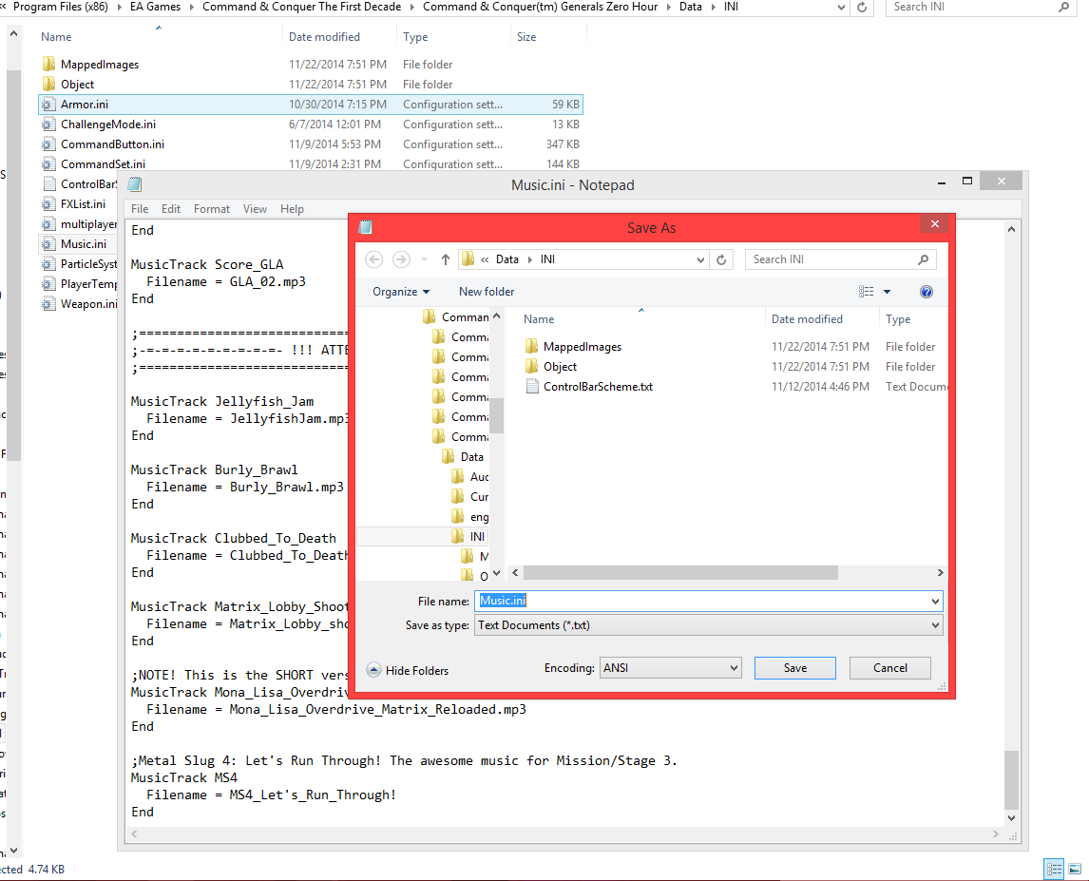Open the Help icon in Save As dialog

click(x=927, y=292)
